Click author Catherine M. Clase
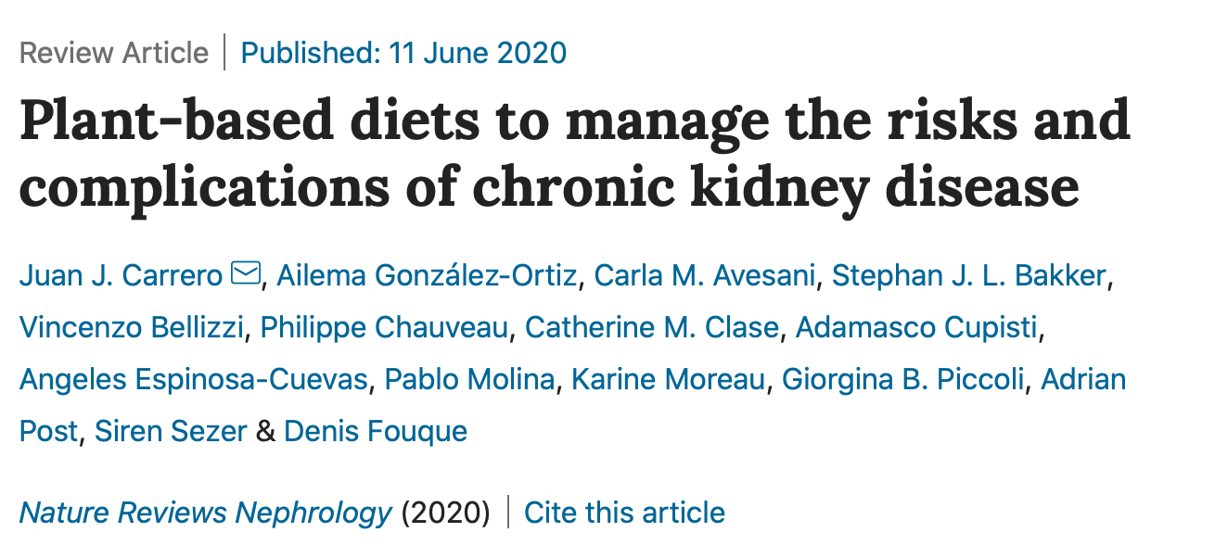This screenshot has height=545, width=1215. pos(651,327)
